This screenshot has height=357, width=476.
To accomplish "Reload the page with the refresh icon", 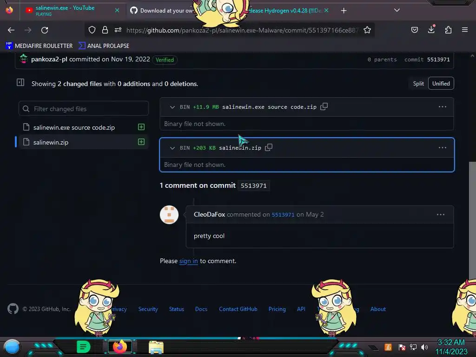I will coord(45,30).
